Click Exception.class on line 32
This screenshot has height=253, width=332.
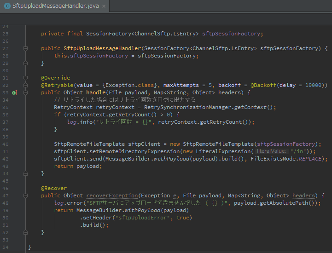[129, 85]
